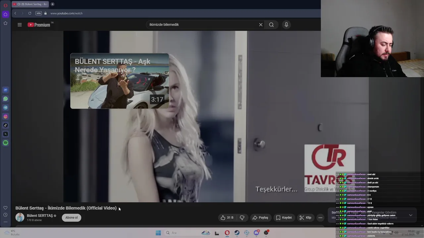The image size is (424, 238).
Task: Open browsing history clock icon
Action: pyautogui.click(x=5, y=215)
